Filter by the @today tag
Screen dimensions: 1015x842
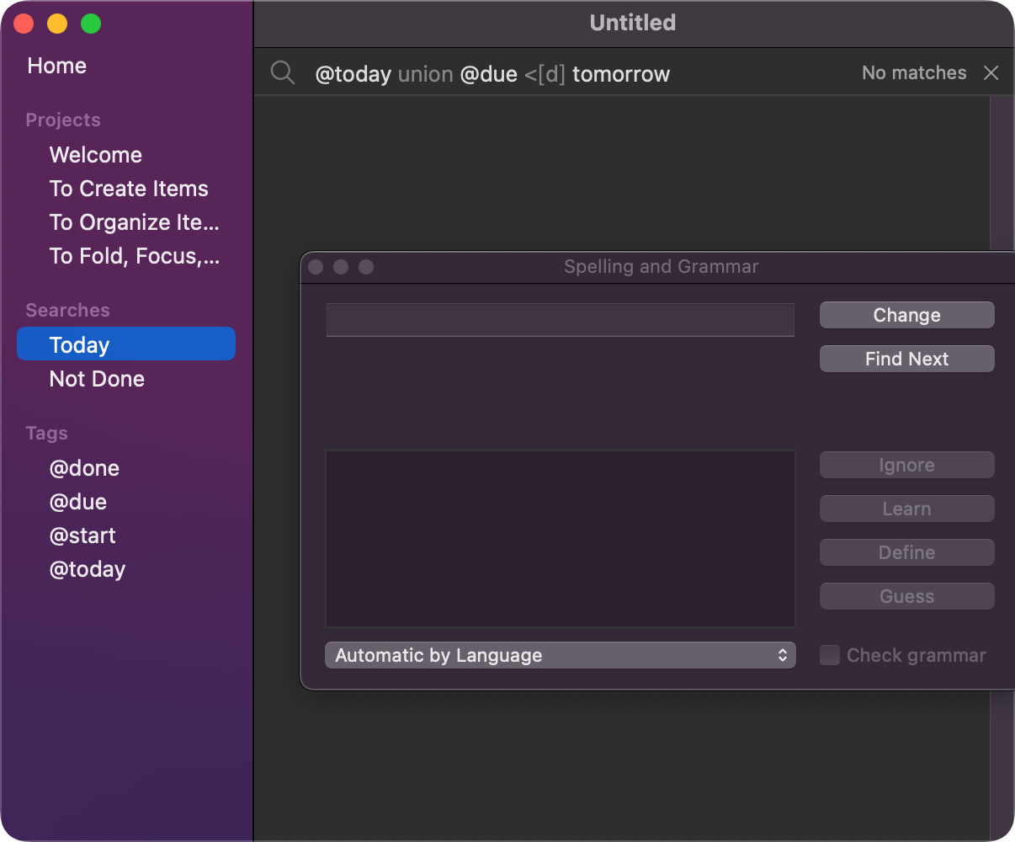88,569
